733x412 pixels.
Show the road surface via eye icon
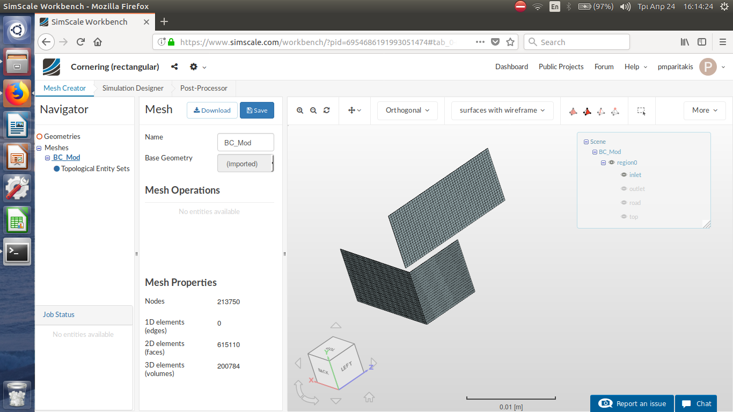click(624, 203)
